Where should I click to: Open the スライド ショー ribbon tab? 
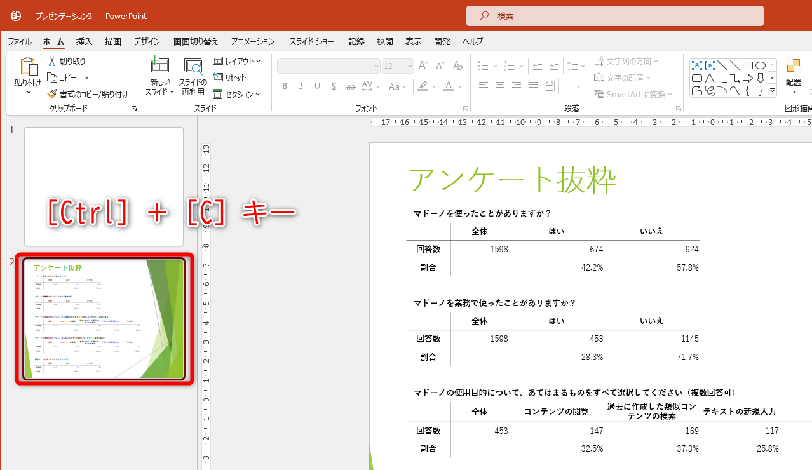tap(312, 41)
